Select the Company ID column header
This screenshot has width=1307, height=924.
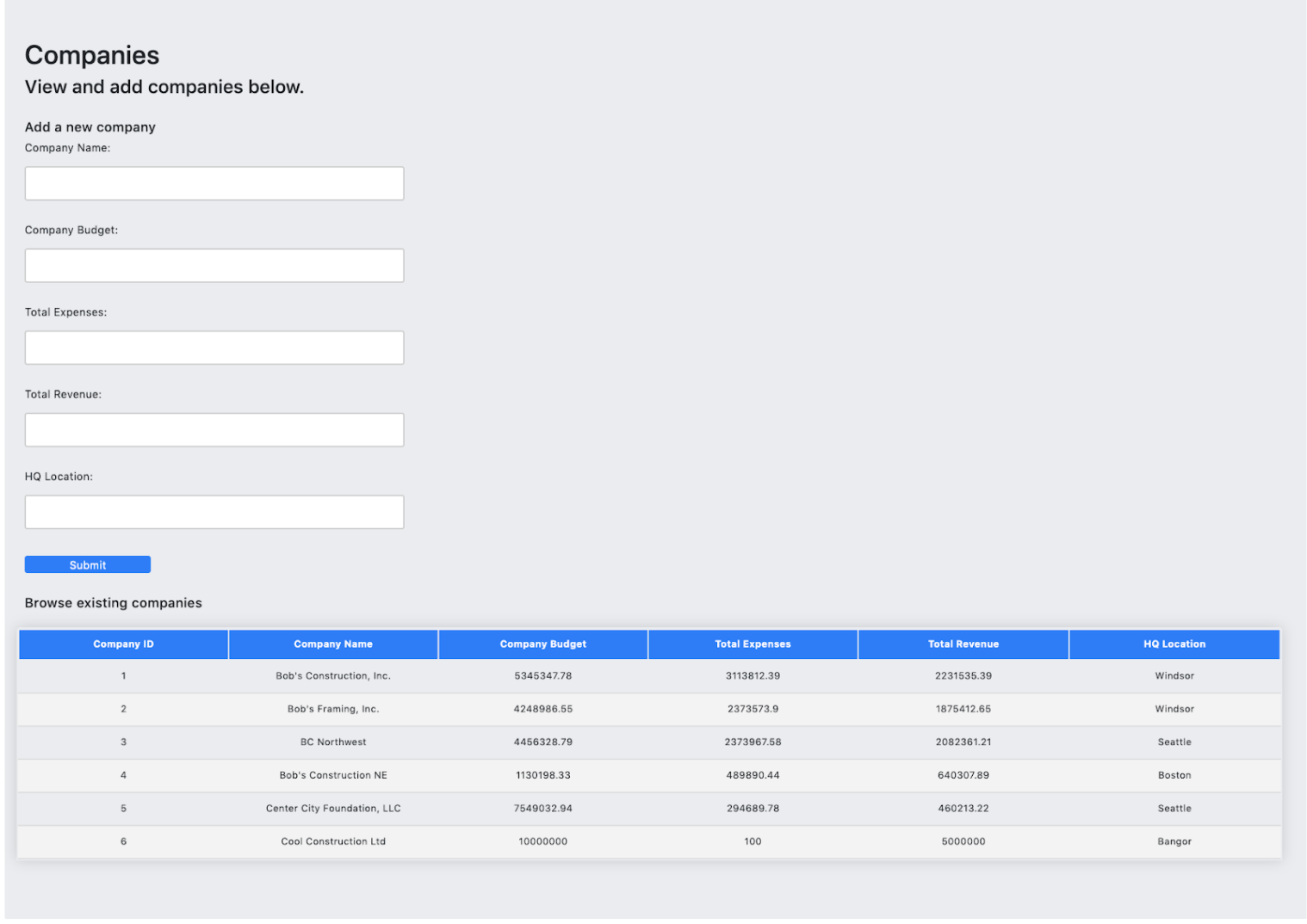pyautogui.click(x=123, y=644)
